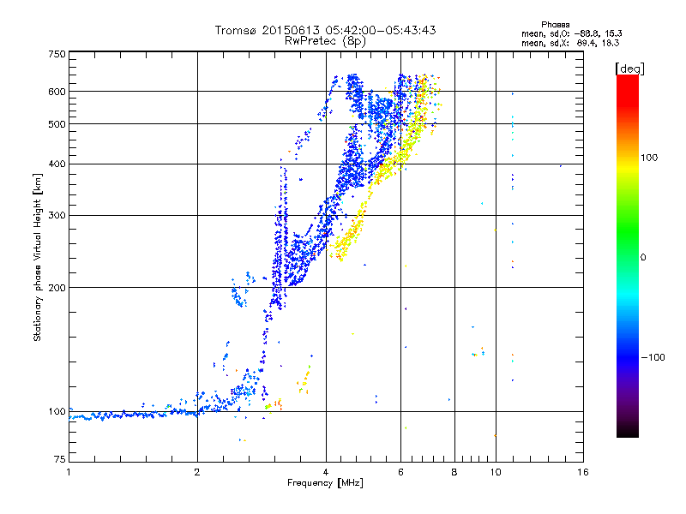Click the '600' y-axis tick label
The width and height of the screenshot is (686, 514).
pyautogui.click(x=57, y=92)
